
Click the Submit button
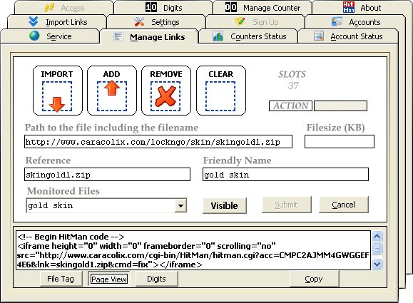287,205
